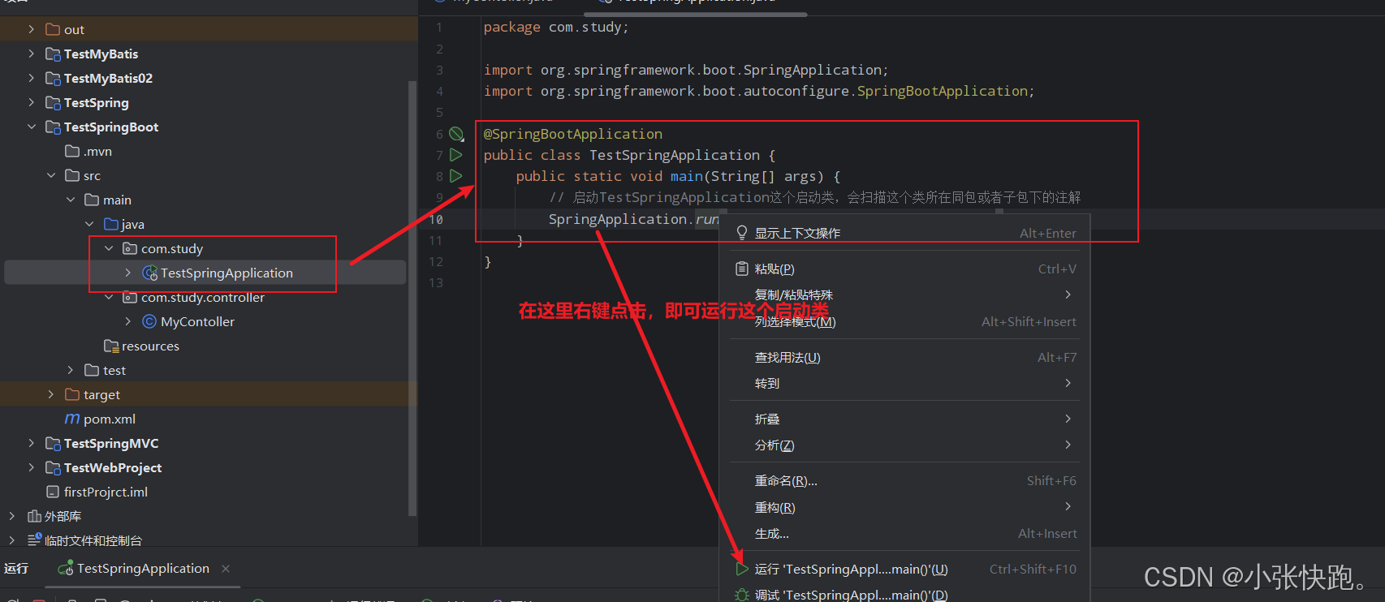The image size is (1385, 602).
Task: Click the java source folder icon
Action: [x=111, y=224]
